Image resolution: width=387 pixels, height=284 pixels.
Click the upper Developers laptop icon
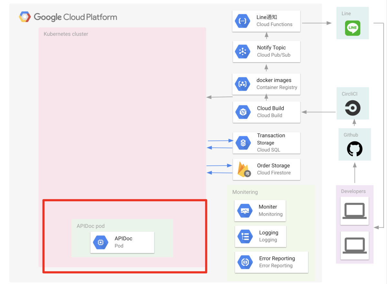click(354, 211)
